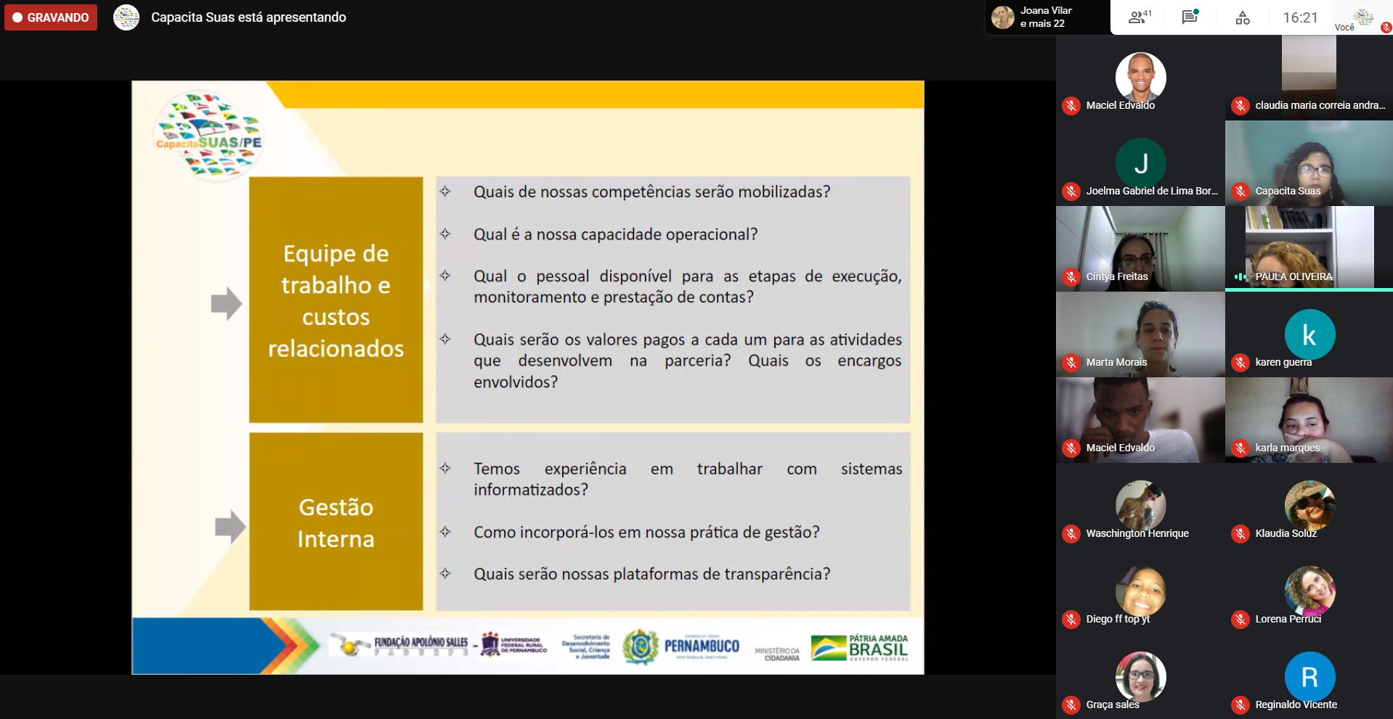Click the meeting clock showing 16:21
Screen dimensions: 1393x719
[1300, 17]
